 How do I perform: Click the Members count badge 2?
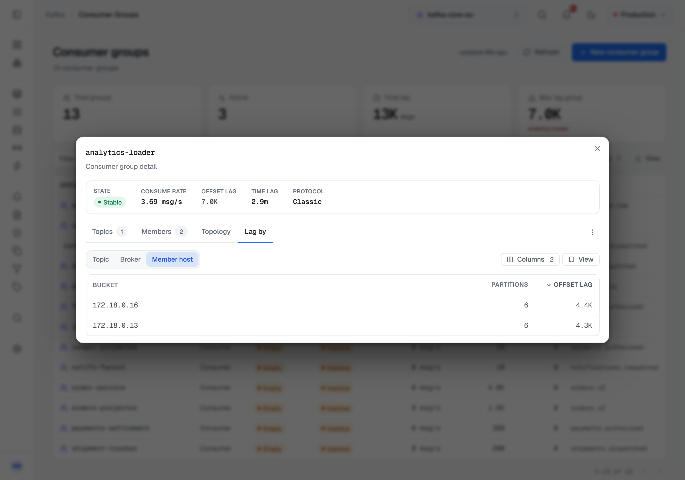click(x=181, y=231)
